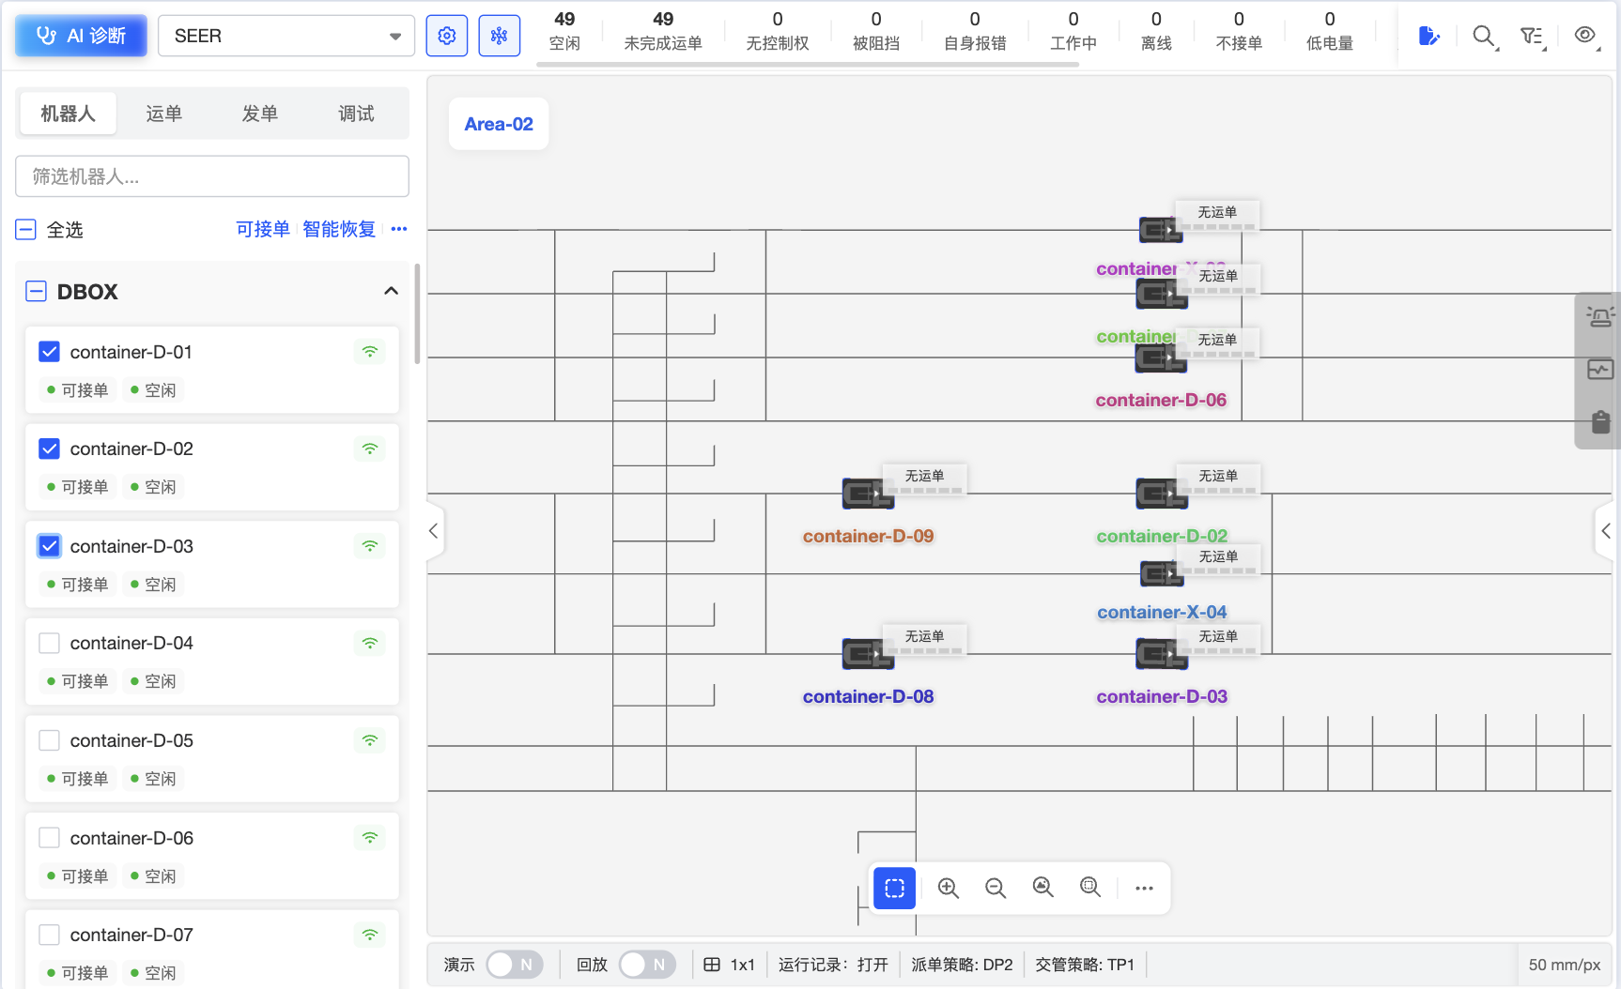
Task: Click the zoom out magnifier
Action: tap(996, 888)
